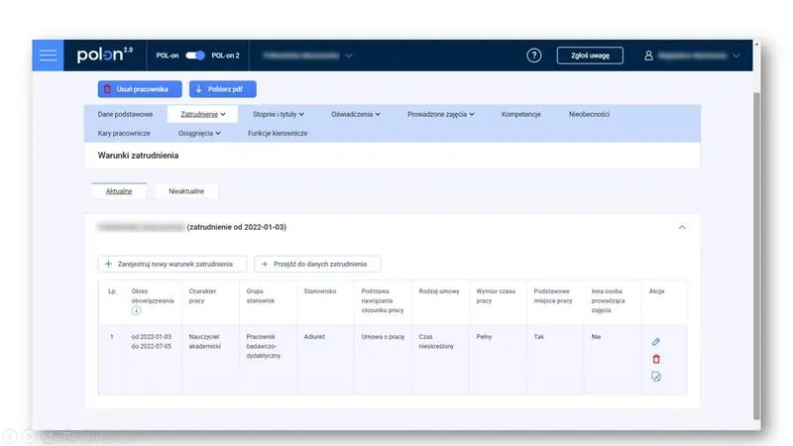The width and height of the screenshot is (793, 446).
Task: Switch to the Nieaktualne tab
Action: tap(186, 190)
